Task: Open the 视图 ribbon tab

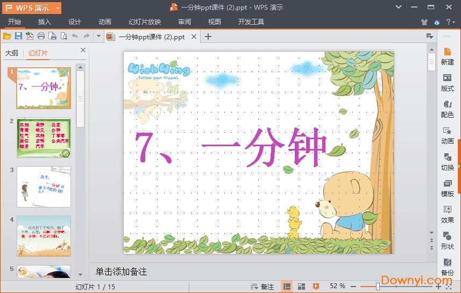Action: click(214, 22)
